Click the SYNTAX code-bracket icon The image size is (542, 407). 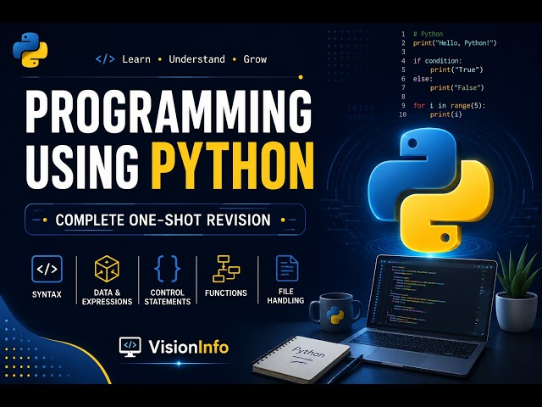[x=47, y=269]
